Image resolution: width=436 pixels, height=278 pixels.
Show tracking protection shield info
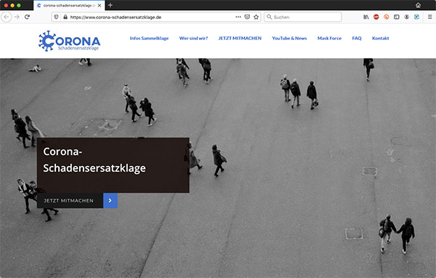[56, 17]
